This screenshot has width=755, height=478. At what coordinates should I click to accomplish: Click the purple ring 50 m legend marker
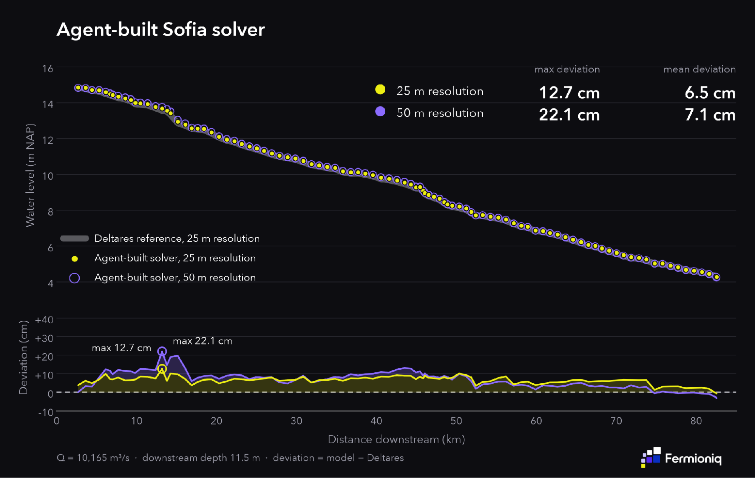click(74, 278)
